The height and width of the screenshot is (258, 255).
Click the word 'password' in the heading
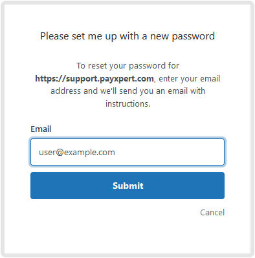coord(194,36)
